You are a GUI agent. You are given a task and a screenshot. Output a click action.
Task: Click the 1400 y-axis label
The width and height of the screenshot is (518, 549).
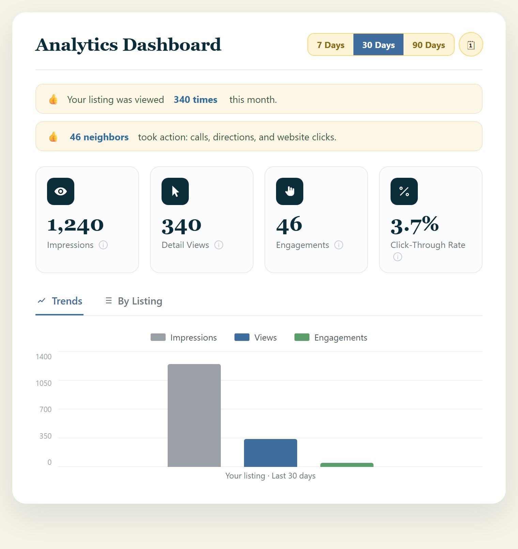click(44, 357)
